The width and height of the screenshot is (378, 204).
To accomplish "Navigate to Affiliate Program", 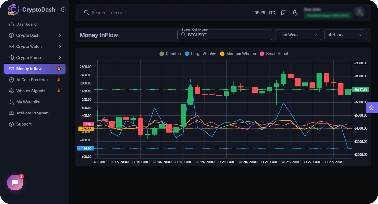I will pos(35,113).
